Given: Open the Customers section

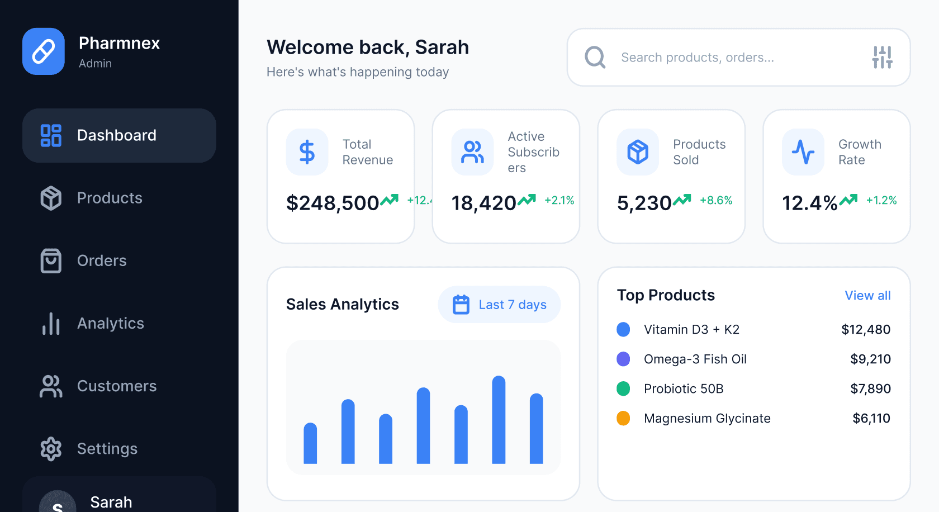Looking at the screenshot, I should tap(119, 386).
